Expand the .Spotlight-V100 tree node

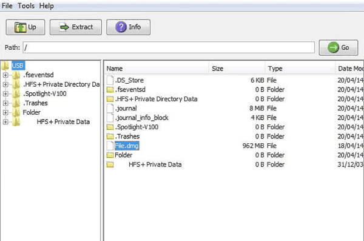5,93
